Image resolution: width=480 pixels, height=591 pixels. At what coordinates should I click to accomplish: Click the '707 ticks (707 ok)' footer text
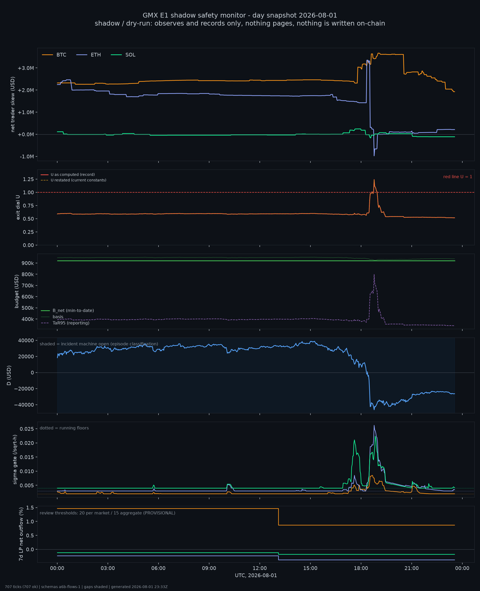coord(86,587)
